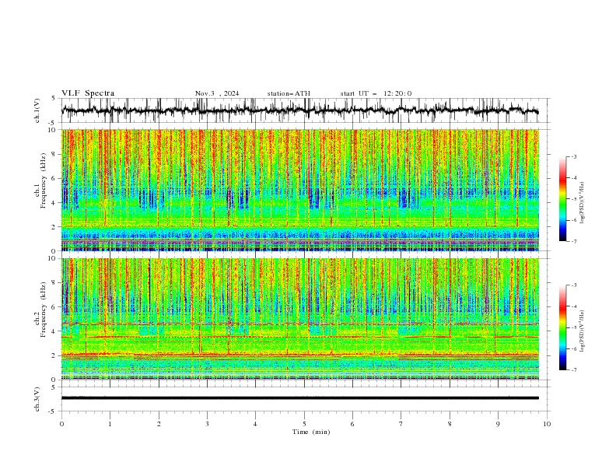Click inside the ch.1 spectrogram panel

tap(300, 190)
